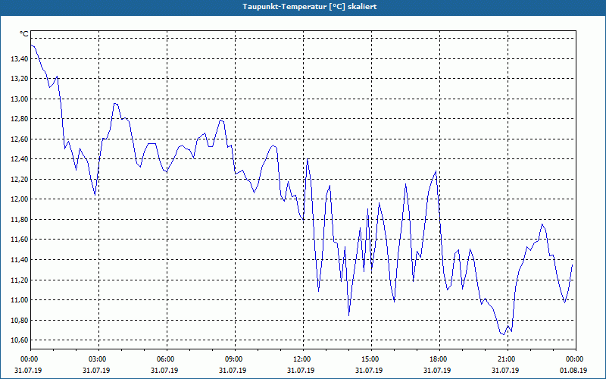Viewport: 606px width, 379px height.
Task: Click the 21:00 time axis label
Action: [508, 359]
